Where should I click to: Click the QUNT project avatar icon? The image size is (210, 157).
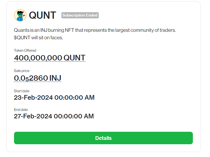[x=20, y=15]
